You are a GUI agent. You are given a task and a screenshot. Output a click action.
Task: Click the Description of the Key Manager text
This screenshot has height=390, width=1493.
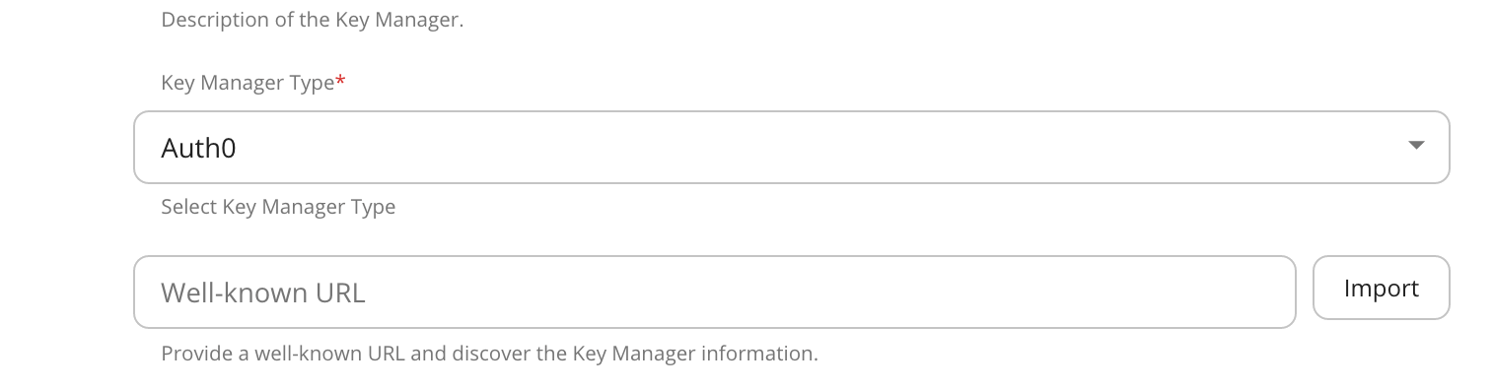coord(312,19)
